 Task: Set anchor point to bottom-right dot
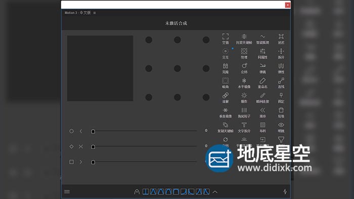tap(206, 97)
